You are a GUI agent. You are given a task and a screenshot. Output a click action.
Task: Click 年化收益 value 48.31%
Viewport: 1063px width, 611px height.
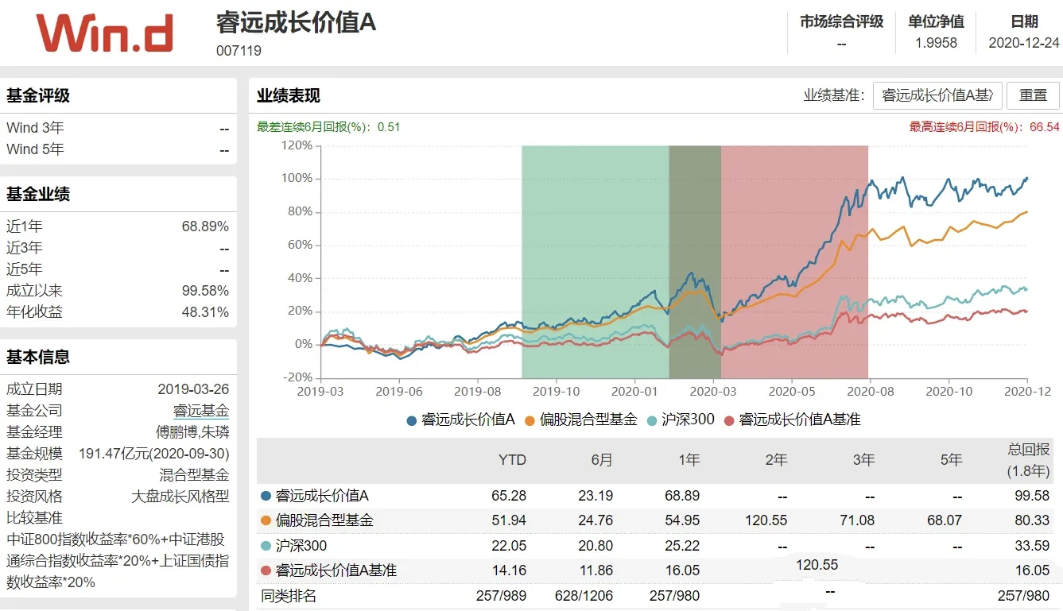pyautogui.click(x=205, y=312)
